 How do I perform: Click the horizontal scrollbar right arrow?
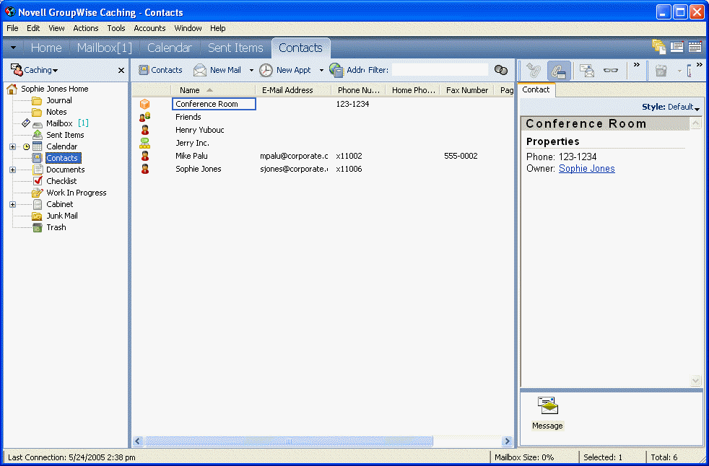pos(508,441)
